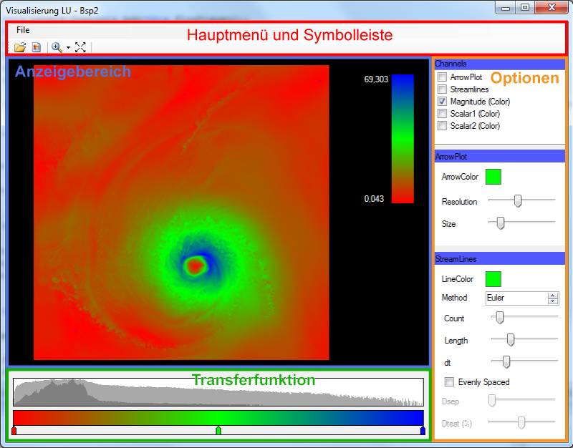Select the blue right transfer function marker

click(423, 430)
